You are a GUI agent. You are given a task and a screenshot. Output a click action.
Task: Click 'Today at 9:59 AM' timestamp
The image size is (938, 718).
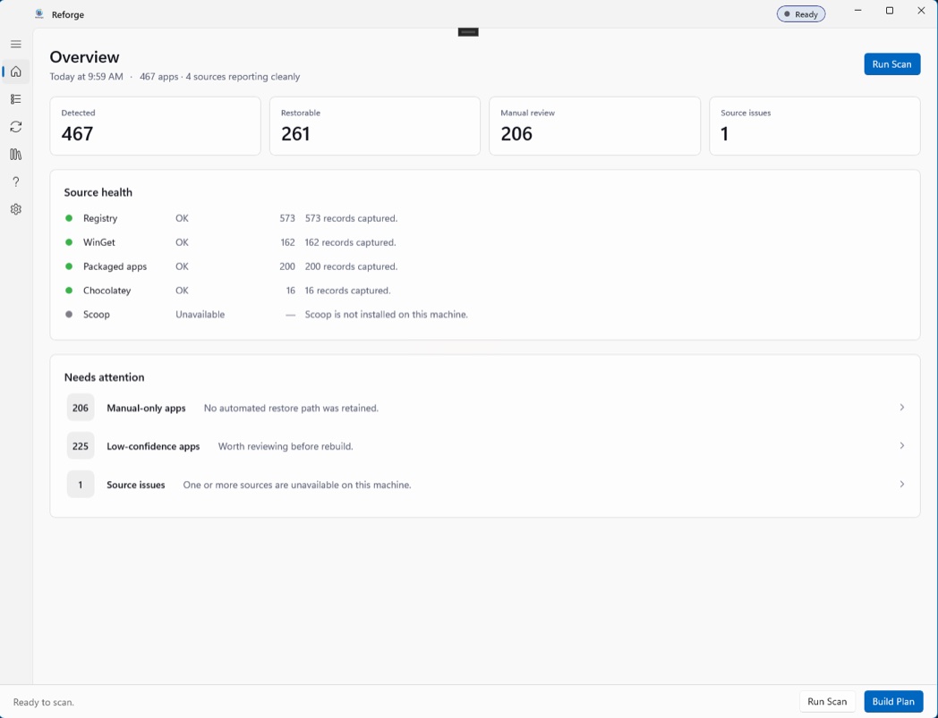(86, 77)
